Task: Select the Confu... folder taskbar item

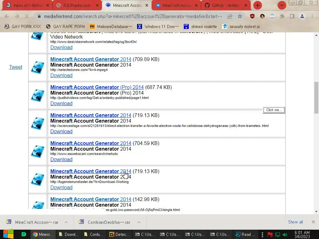Action: pos(94,234)
